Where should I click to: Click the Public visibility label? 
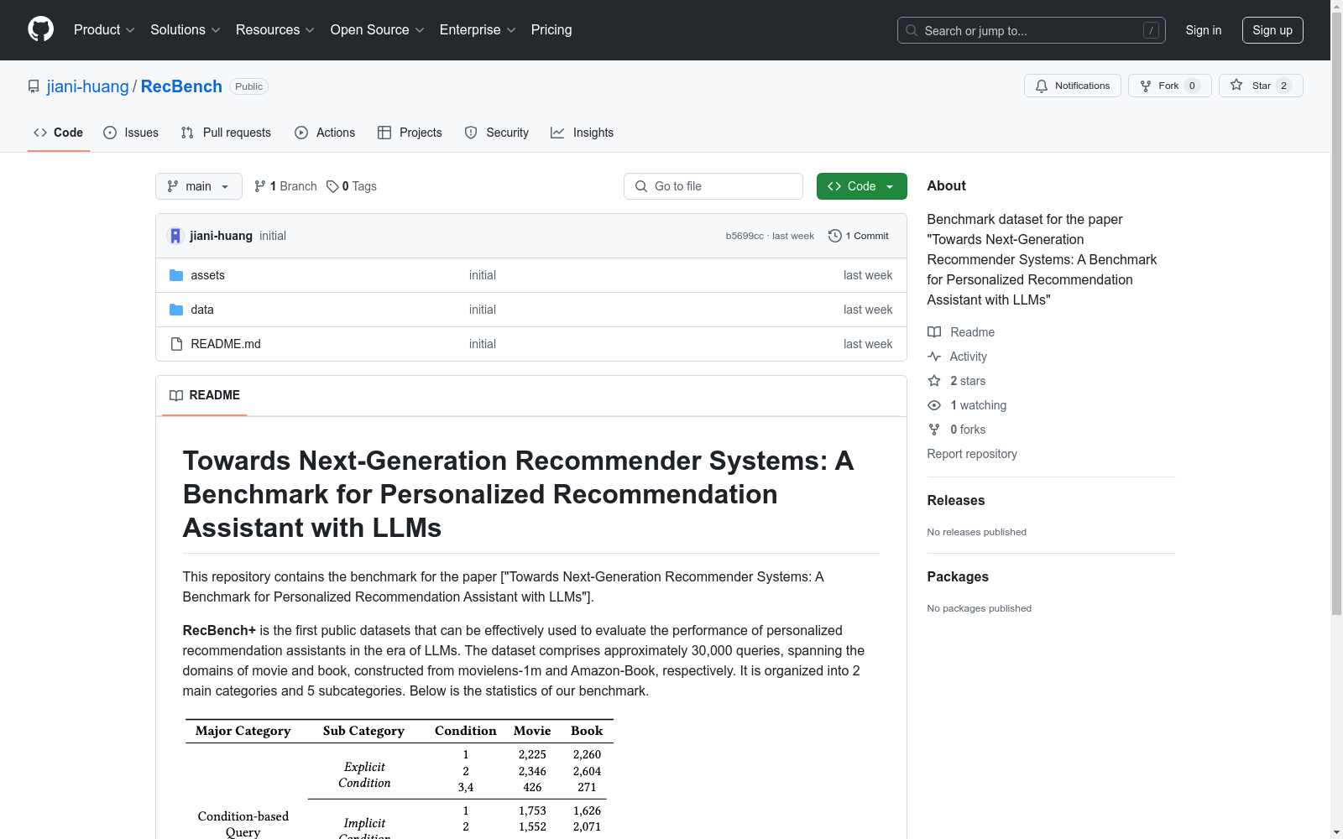click(x=248, y=86)
